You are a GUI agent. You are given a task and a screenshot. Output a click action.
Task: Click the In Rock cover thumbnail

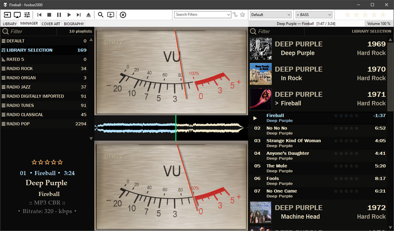pyautogui.click(x=261, y=74)
